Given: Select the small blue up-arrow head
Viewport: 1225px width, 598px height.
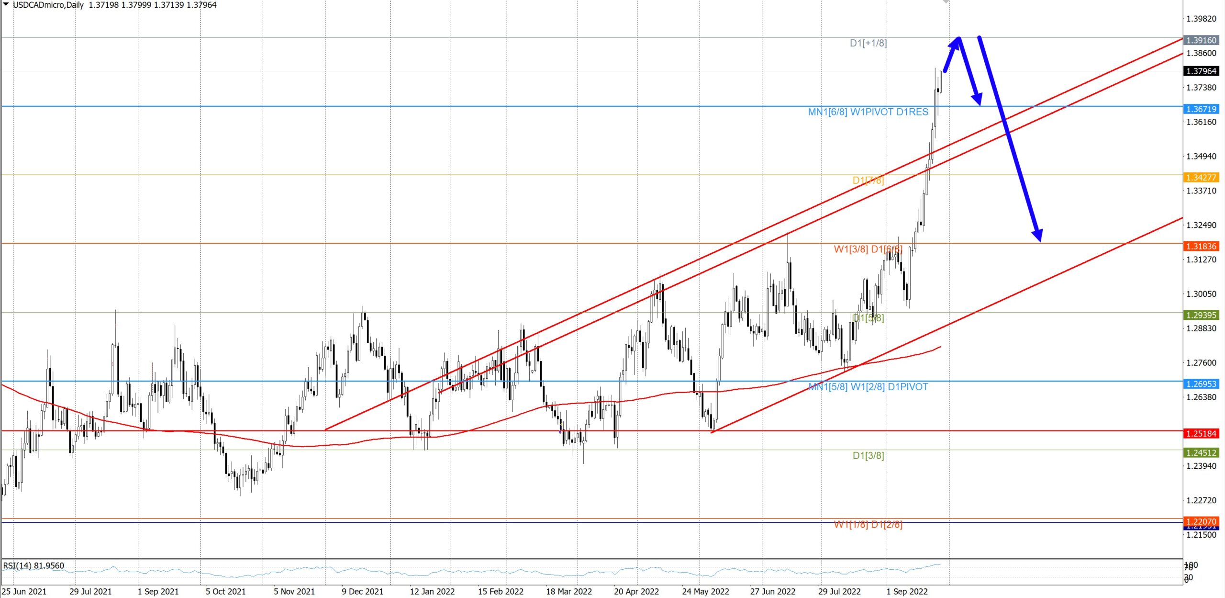Looking at the screenshot, I should pyautogui.click(x=956, y=43).
